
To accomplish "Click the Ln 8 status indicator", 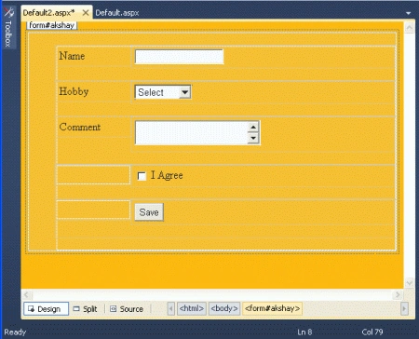I will [x=304, y=332].
